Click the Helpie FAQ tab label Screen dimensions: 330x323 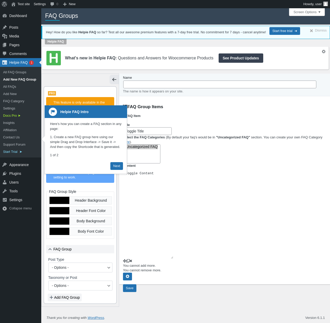(x=56, y=42)
